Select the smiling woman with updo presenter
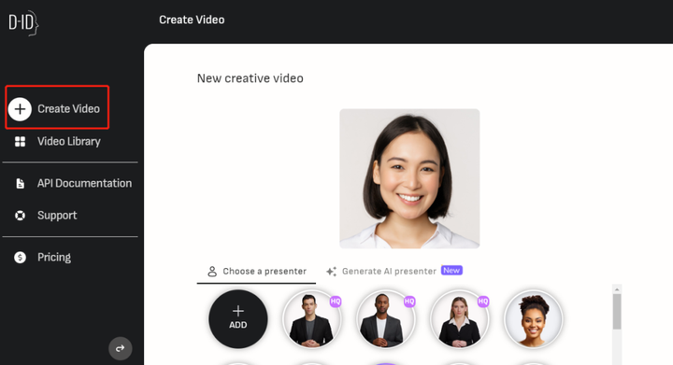The image size is (673, 365). coord(534,318)
